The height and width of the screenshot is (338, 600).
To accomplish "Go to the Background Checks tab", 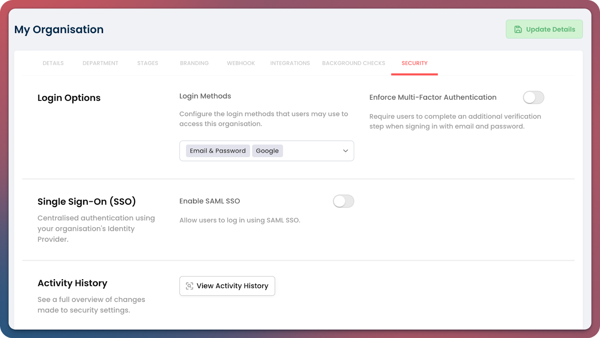I will click(353, 63).
